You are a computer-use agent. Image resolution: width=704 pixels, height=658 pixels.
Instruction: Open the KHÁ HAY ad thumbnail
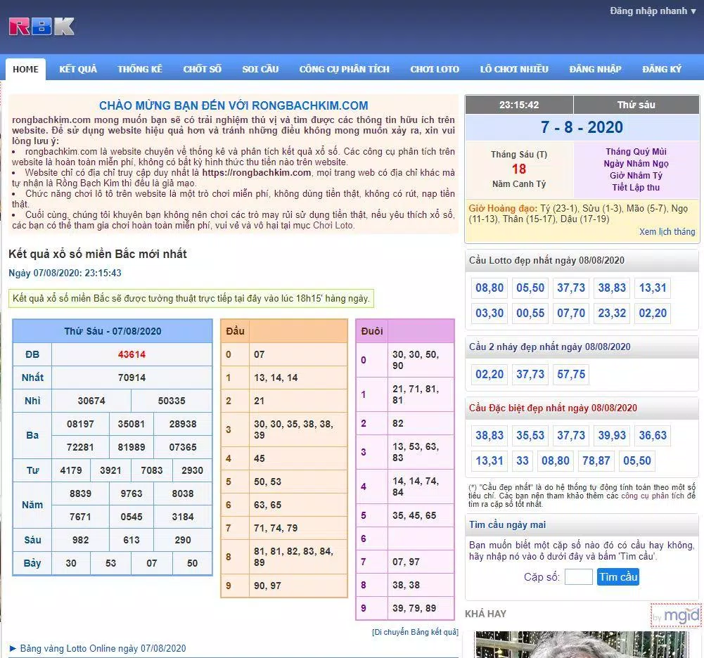(582, 645)
